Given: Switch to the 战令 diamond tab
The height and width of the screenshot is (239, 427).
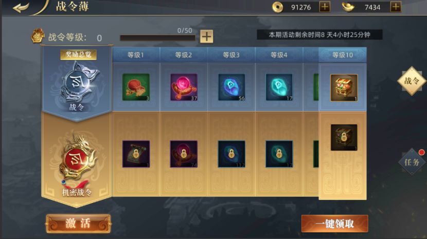Looking at the screenshot, I should (412, 81).
